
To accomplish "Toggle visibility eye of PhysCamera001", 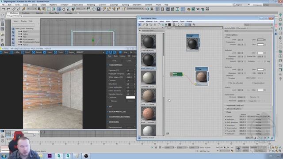I will point(19,39).
